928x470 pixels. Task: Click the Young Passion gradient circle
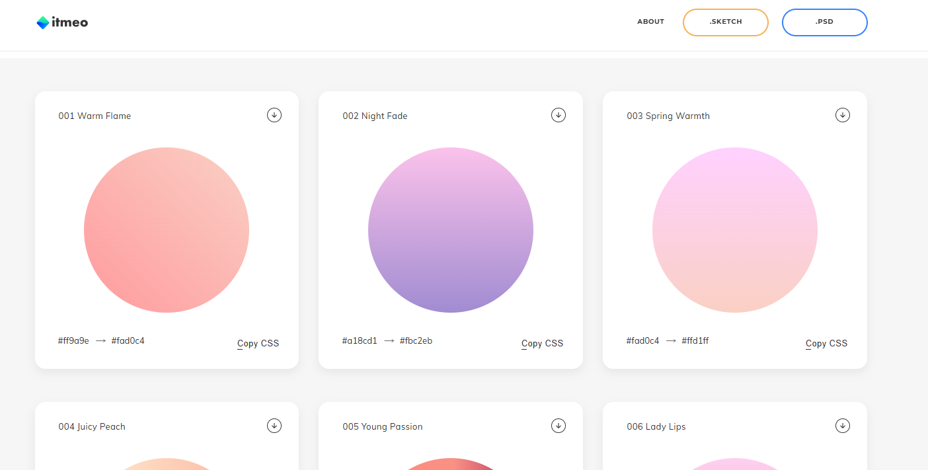[x=451, y=464]
